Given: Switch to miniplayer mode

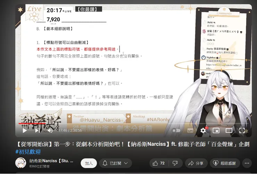Looking at the screenshot, I should tap(216, 130).
